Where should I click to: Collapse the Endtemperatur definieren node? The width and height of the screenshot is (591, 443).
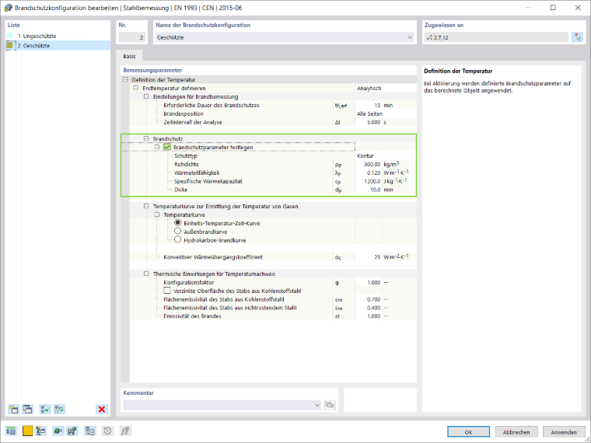tap(135, 88)
